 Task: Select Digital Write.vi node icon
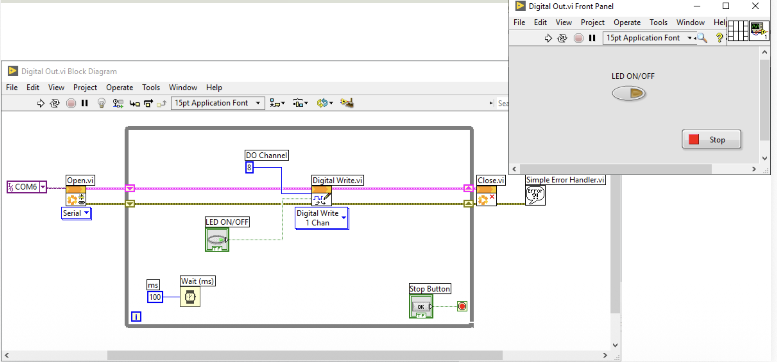tap(322, 196)
